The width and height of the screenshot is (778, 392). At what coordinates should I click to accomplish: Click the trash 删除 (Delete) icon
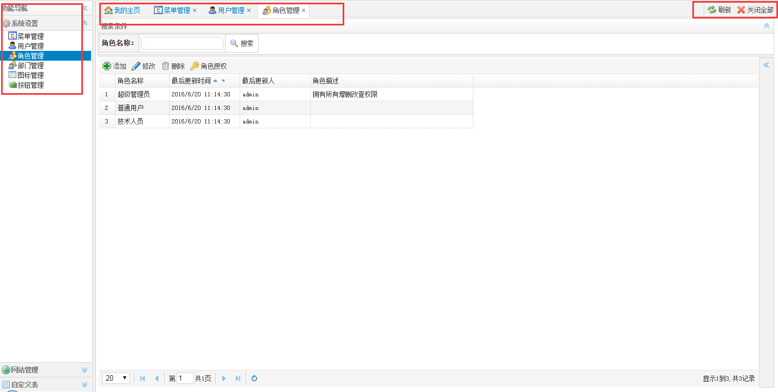(x=166, y=66)
